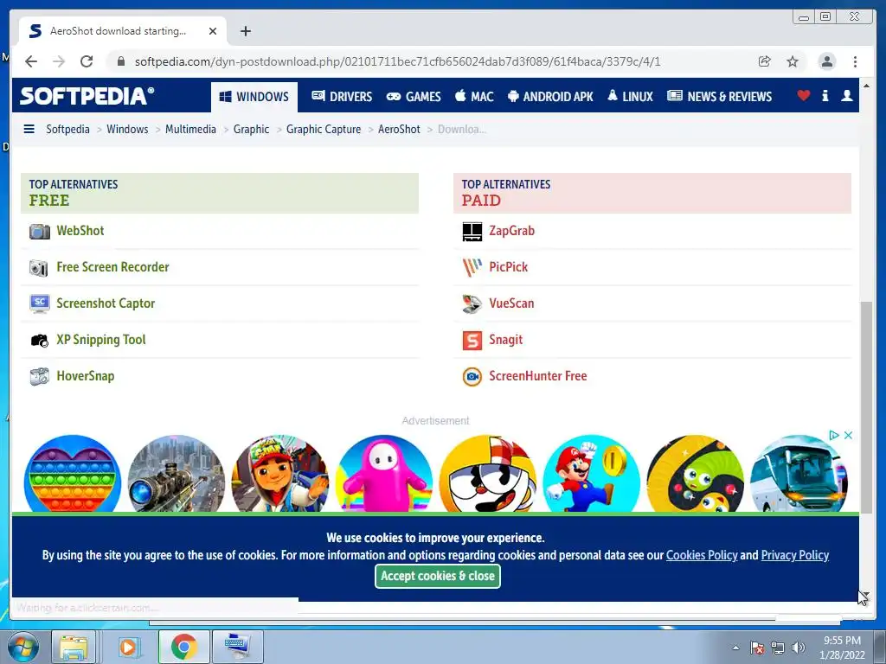Switch to the Windows section
Image resolution: width=886 pixels, height=664 pixels.
pyautogui.click(x=254, y=97)
